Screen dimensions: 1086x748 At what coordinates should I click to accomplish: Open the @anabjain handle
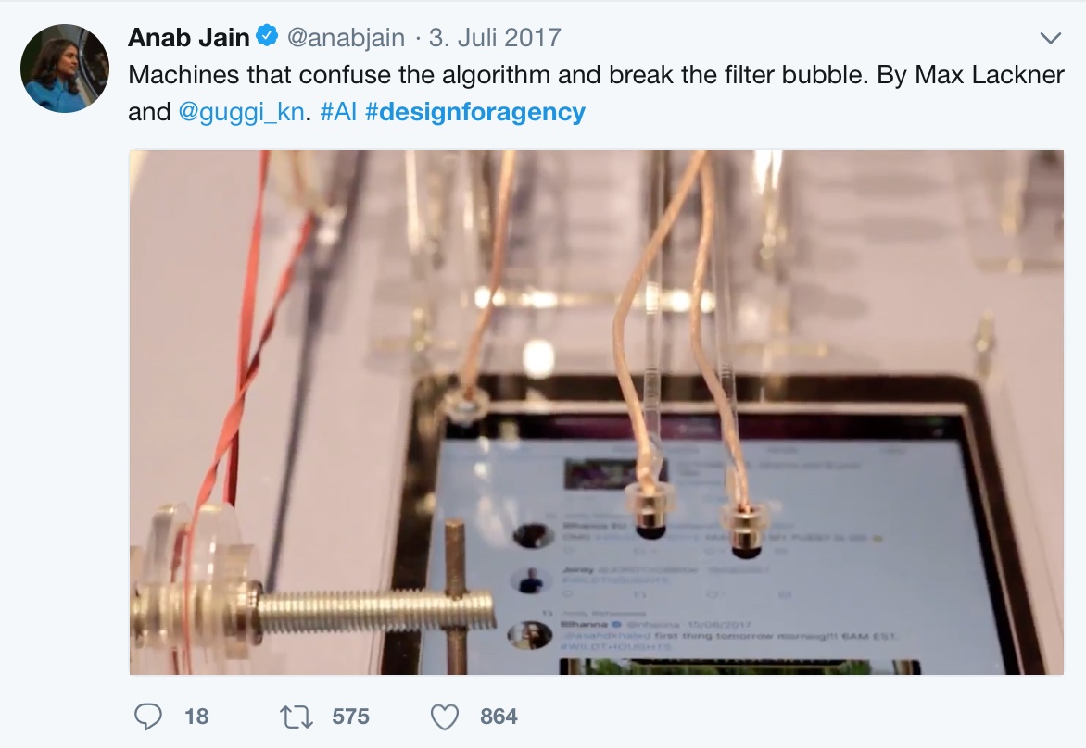click(346, 37)
